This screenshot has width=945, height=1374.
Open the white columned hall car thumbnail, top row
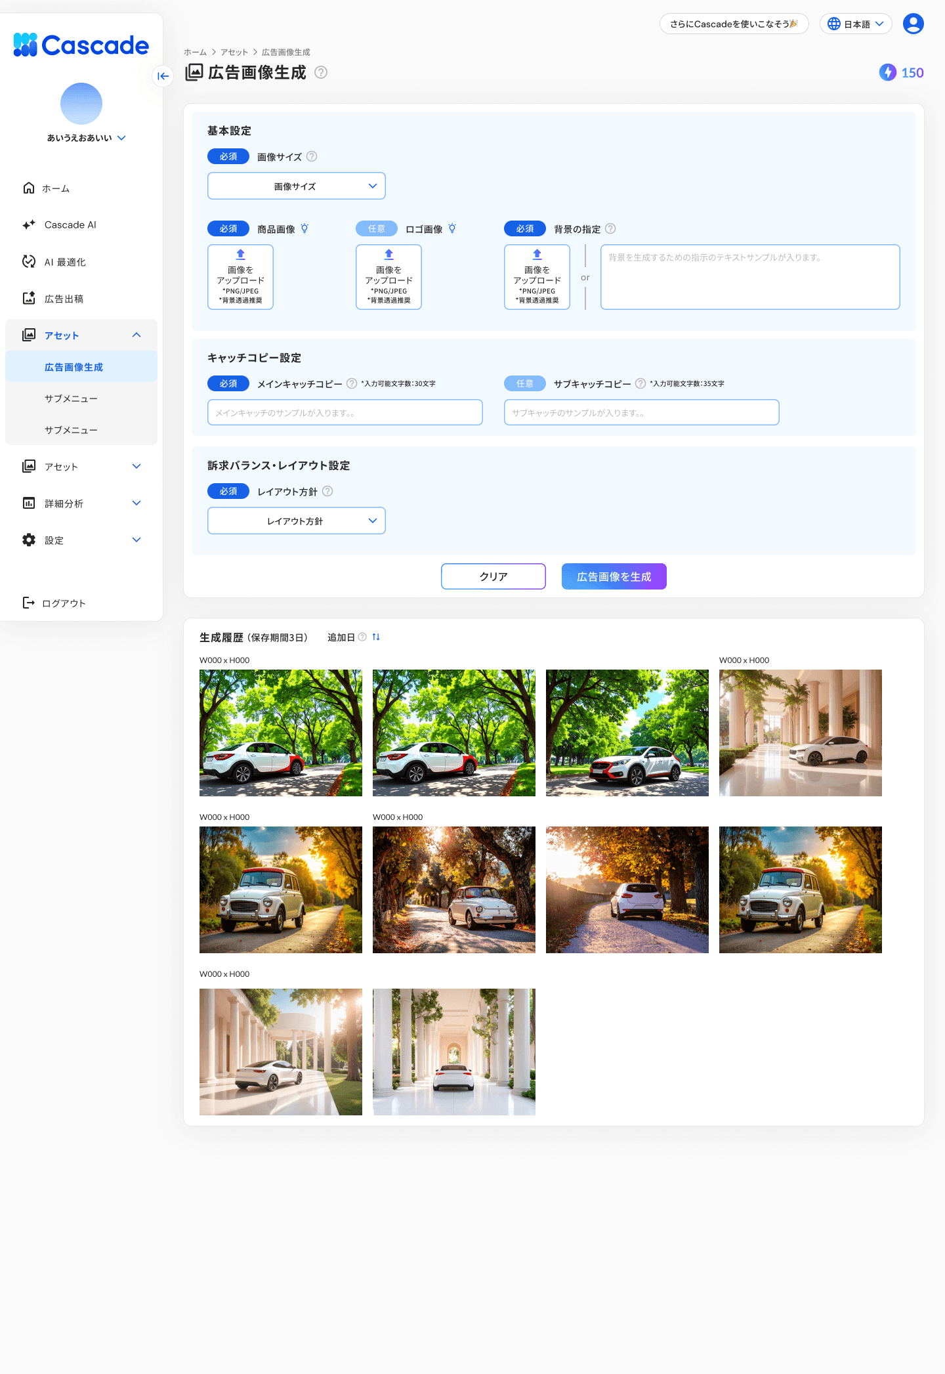point(801,733)
